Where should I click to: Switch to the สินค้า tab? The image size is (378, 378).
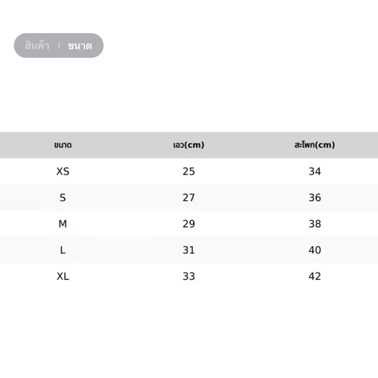point(37,46)
